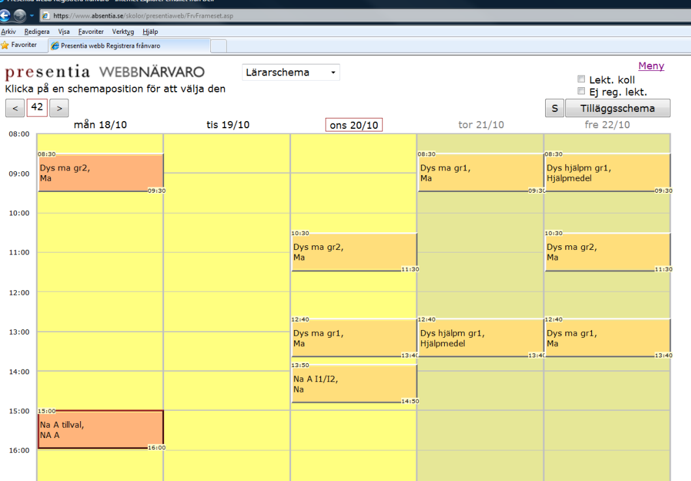691x481 pixels.
Task: Select Friday 08:30 Dys hjälpm gr1 lesson
Action: point(606,173)
